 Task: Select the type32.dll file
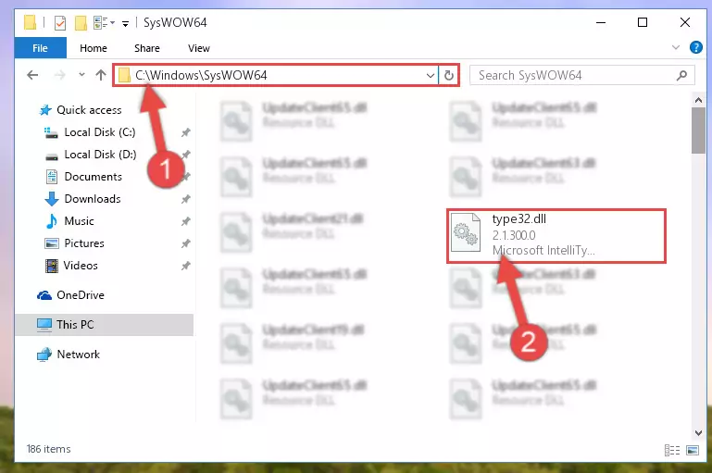pyautogui.click(x=556, y=236)
